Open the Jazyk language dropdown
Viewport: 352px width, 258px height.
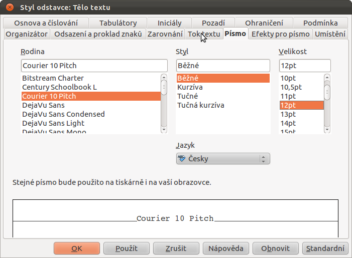[223, 159]
